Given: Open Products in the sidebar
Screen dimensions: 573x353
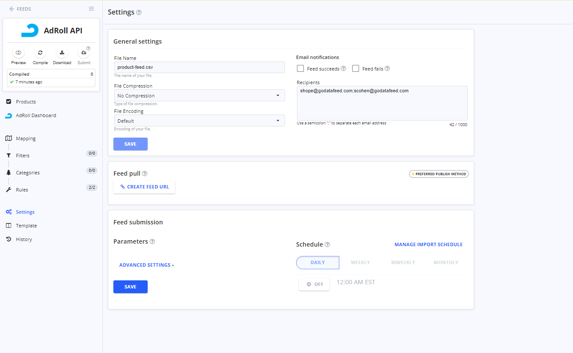Looking at the screenshot, I should tap(26, 102).
